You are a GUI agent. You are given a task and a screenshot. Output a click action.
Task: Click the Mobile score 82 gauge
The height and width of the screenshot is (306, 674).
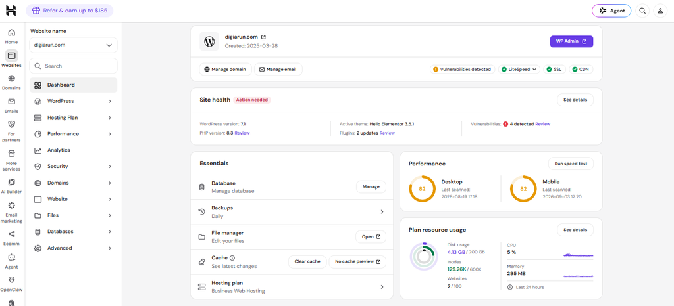pyautogui.click(x=523, y=188)
